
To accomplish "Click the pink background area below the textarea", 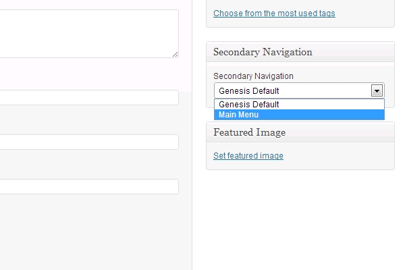I will click(x=89, y=74).
